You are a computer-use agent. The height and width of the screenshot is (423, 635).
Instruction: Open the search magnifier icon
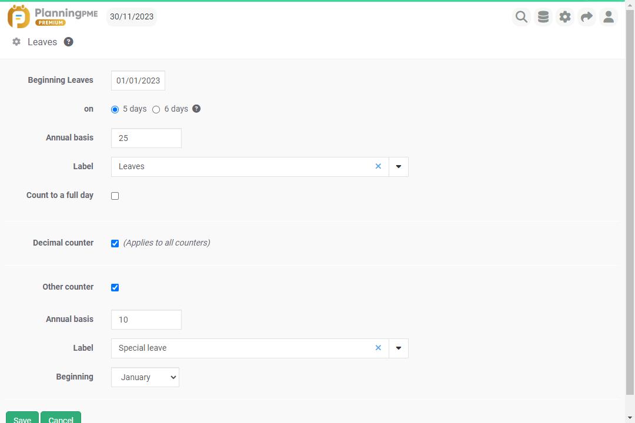[521, 17]
